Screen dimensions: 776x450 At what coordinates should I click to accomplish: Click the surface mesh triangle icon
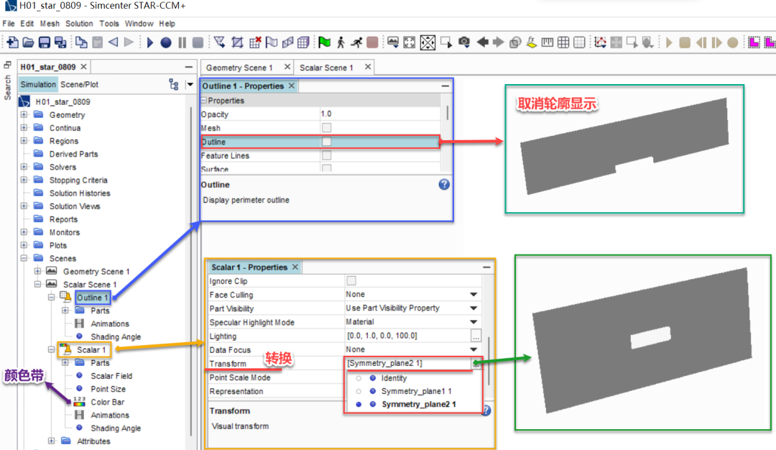click(220, 42)
